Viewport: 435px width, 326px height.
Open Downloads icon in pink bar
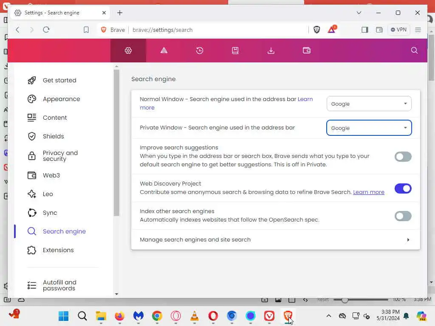coord(271,51)
